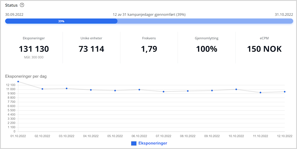Select the 07.10.2022 data point on chart
The image size is (297, 149).
tap(164, 92)
